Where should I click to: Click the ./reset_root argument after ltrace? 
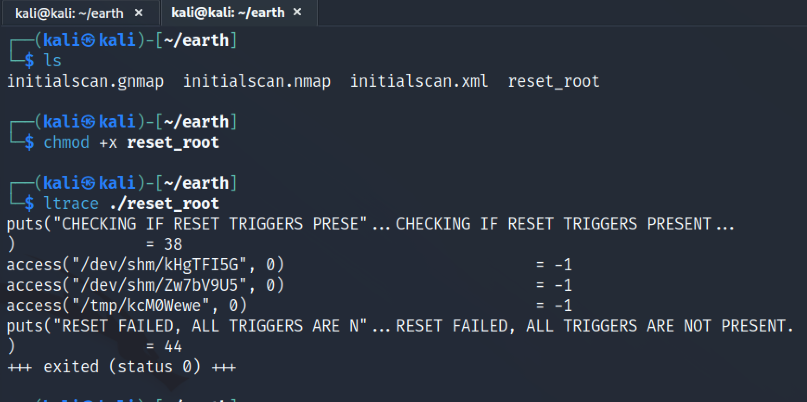click(164, 204)
